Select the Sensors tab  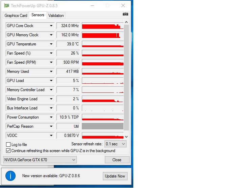[x=38, y=15]
